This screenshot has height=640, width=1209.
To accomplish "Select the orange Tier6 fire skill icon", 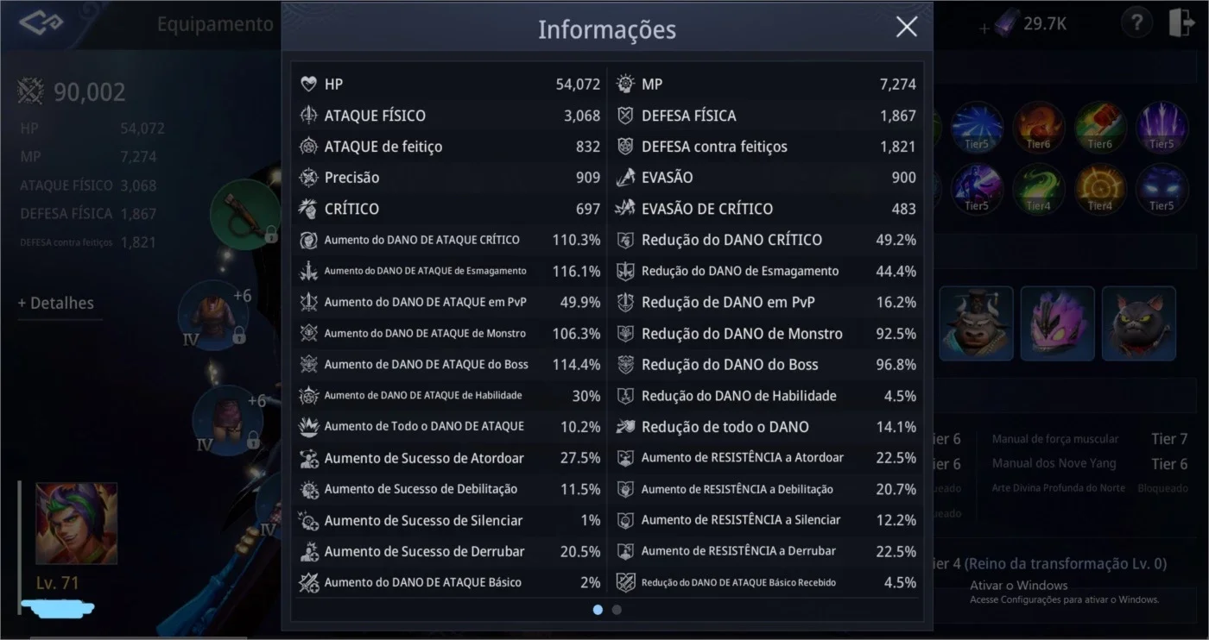I will (1038, 128).
